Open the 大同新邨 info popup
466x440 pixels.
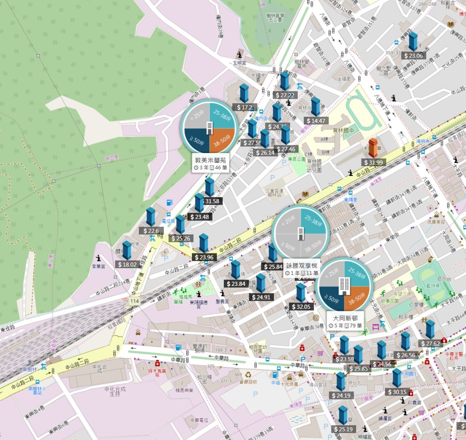(345, 322)
